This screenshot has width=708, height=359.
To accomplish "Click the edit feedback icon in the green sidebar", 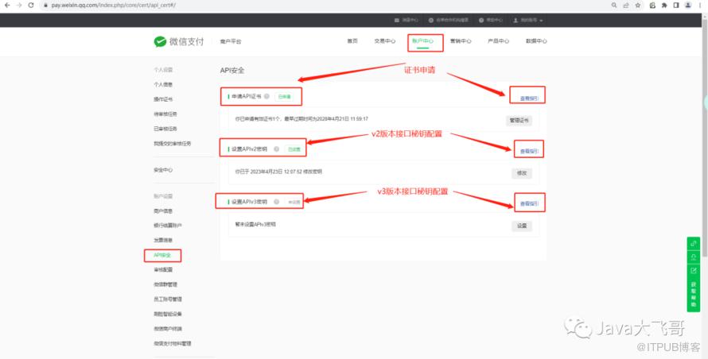I will (x=694, y=270).
